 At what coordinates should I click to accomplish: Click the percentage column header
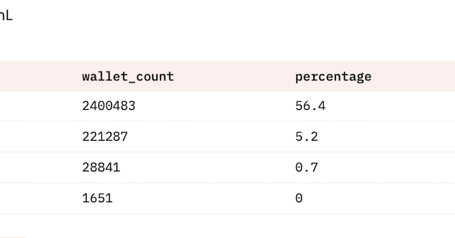[333, 77]
